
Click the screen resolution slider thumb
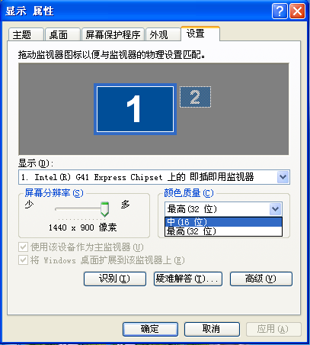[x=104, y=209]
